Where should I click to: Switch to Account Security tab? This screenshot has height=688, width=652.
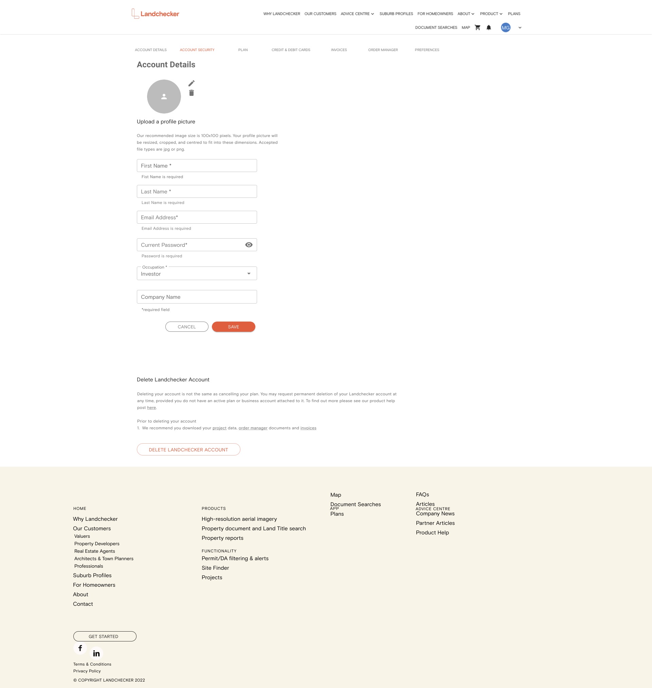[197, 50]
